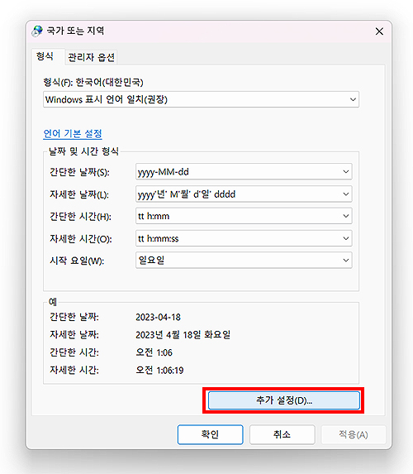Expand the 간단한 시간 tt h:mm dropdown
Screen dimensions: 413x474
coord(244,216)
